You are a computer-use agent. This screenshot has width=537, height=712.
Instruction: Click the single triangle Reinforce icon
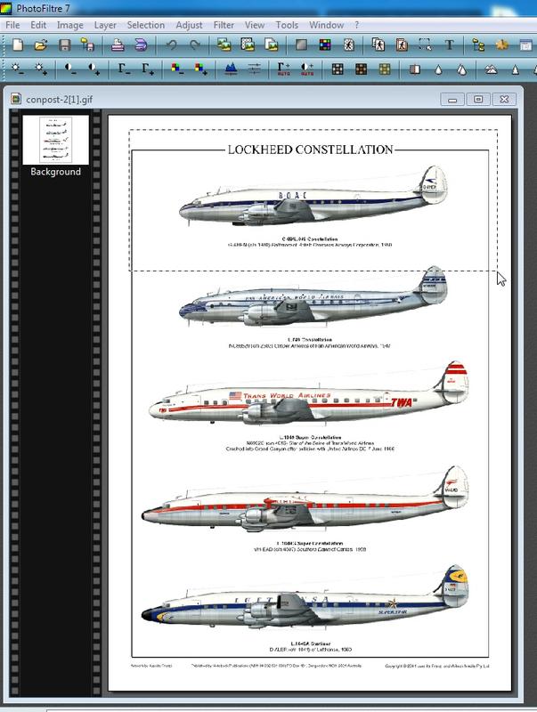coord(516,69)
